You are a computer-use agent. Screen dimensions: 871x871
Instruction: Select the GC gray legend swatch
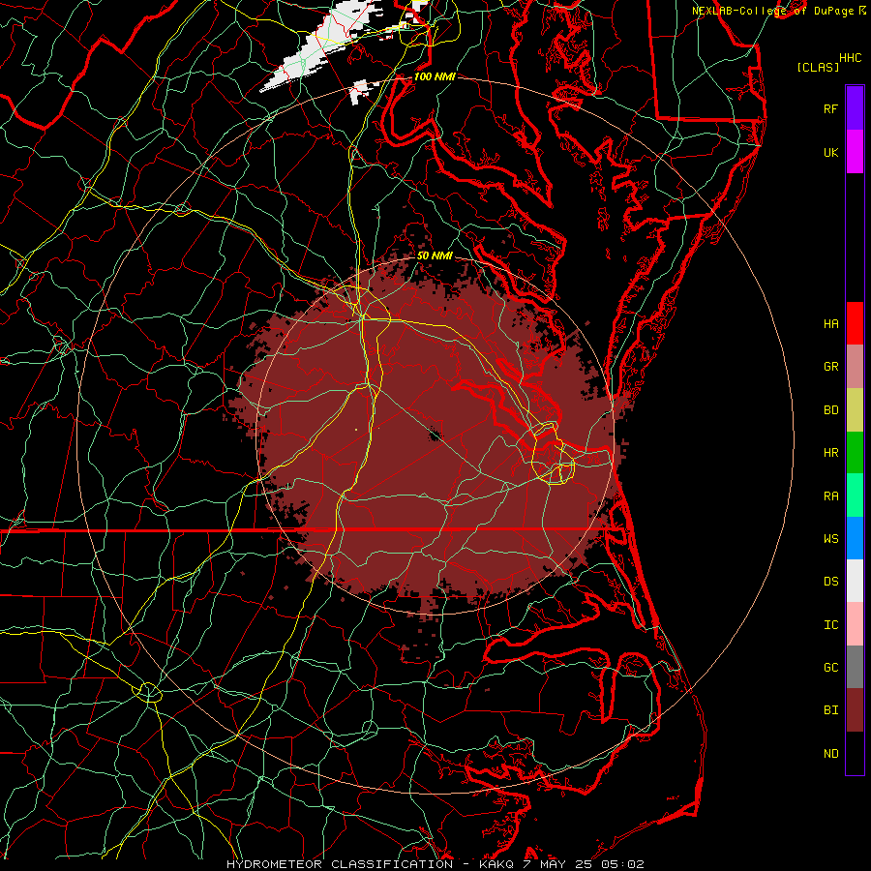click(x=855, y=667)
